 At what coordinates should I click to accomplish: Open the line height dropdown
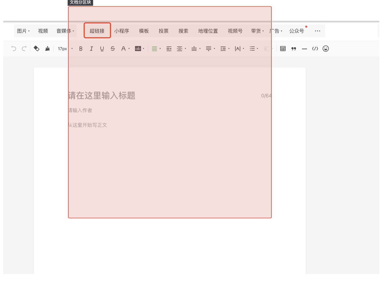coord(225,49)
